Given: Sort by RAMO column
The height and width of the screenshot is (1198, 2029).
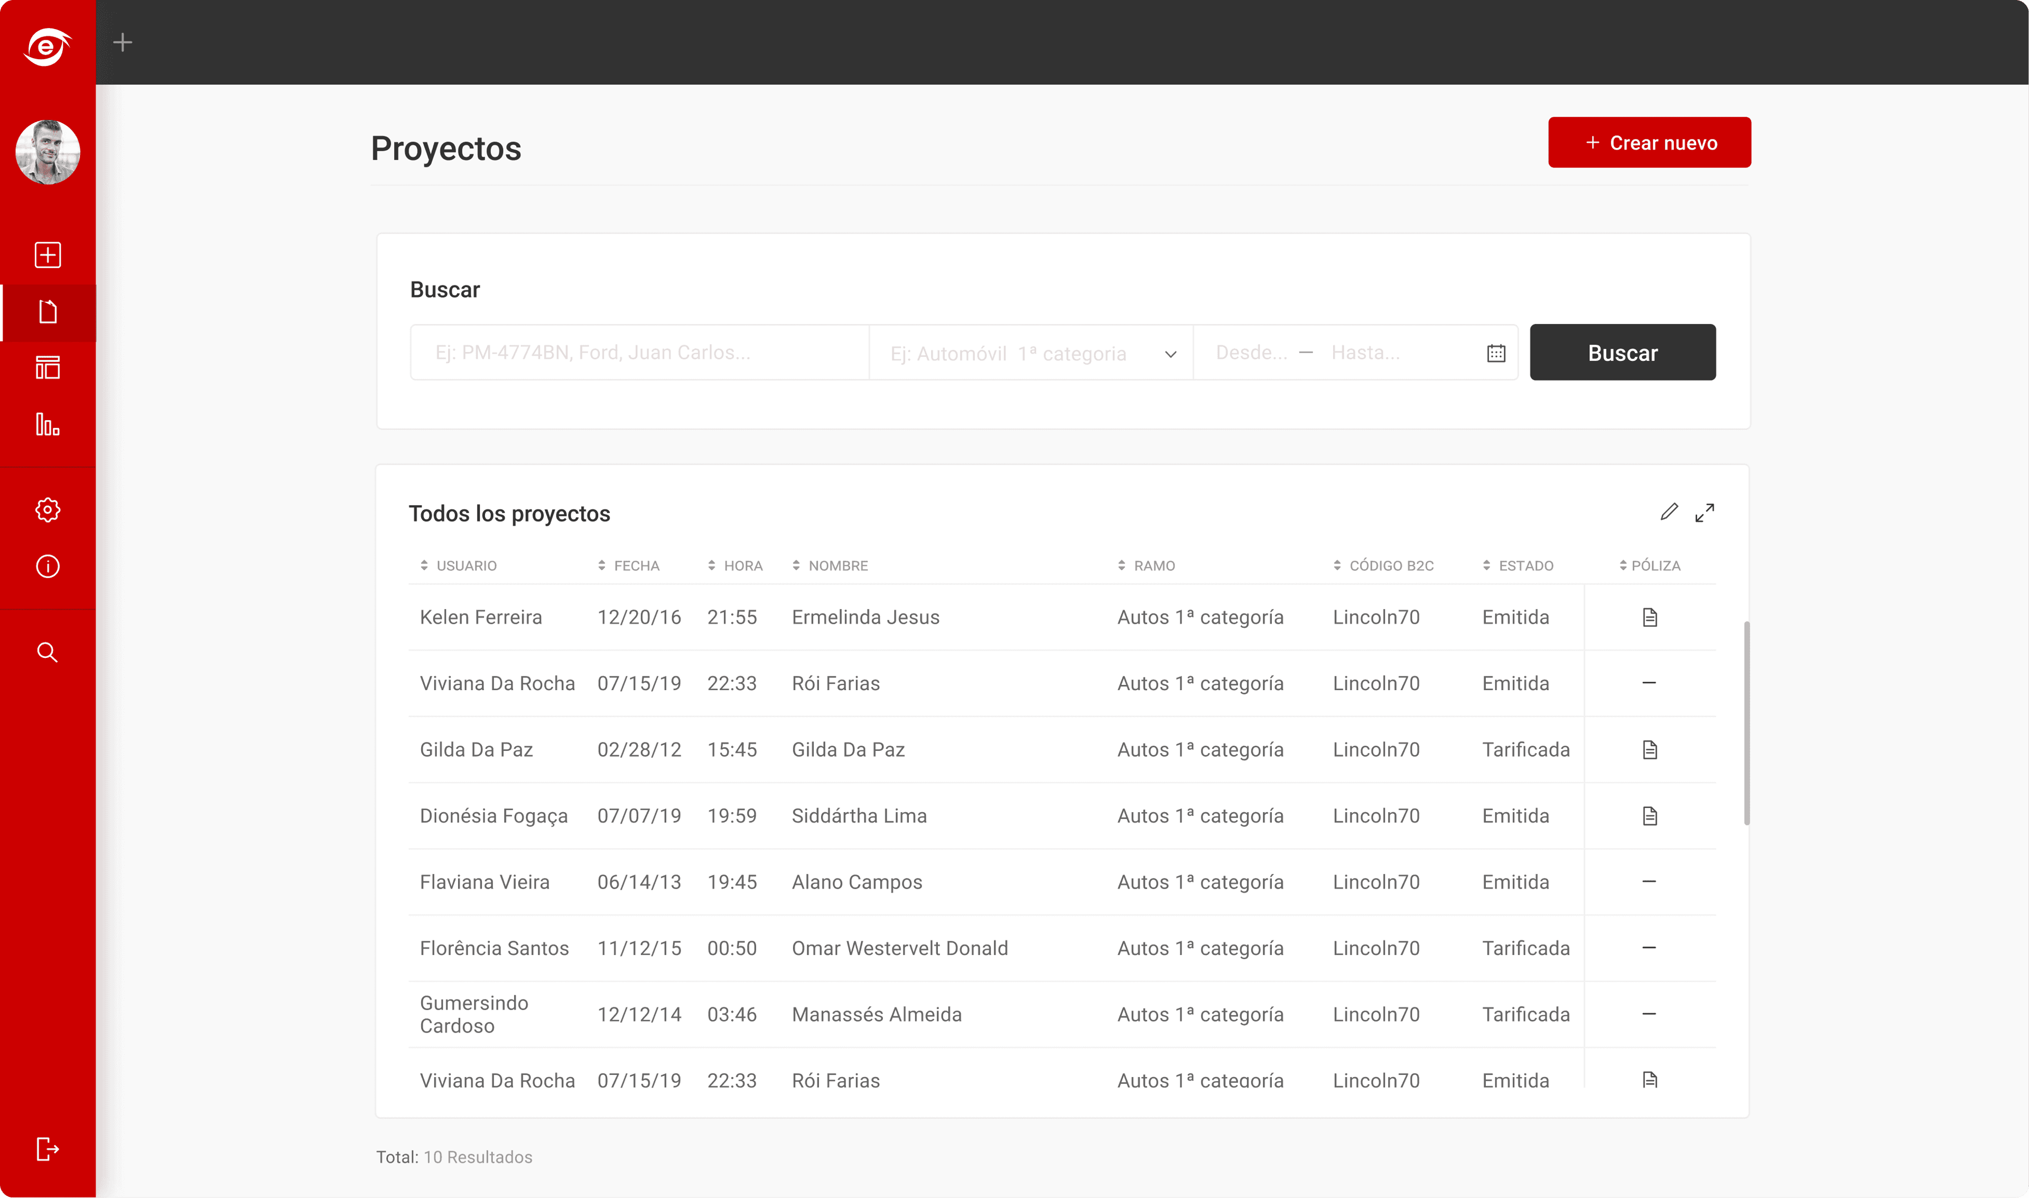Looking at the screenshot, I should coord(1146,566).
